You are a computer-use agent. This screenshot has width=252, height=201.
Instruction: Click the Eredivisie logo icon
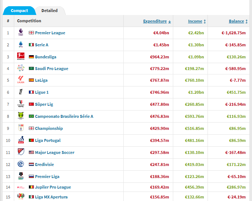coord(21,164)
